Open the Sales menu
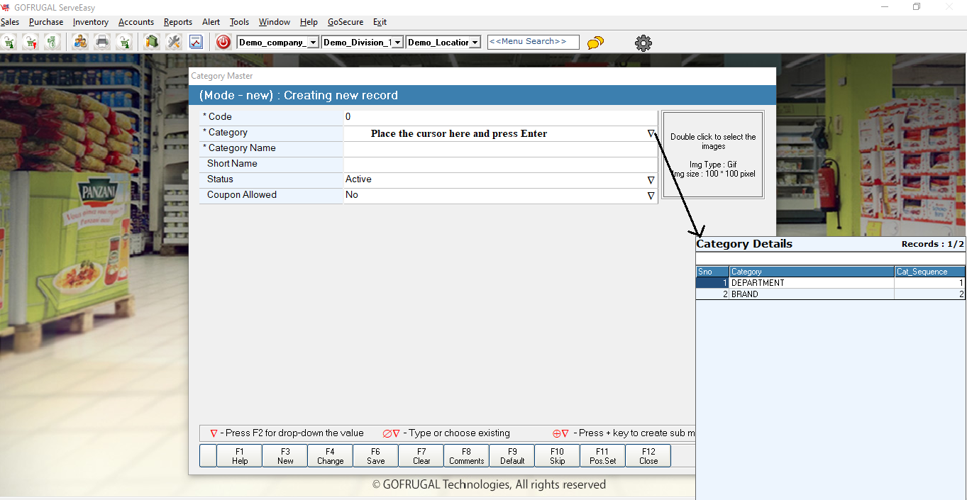This screenshot has height=500, width=967. pyautogui.click(x=10, y=22)
